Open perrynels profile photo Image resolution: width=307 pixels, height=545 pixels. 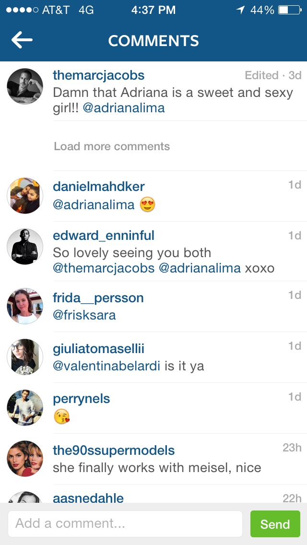(25, 407)
